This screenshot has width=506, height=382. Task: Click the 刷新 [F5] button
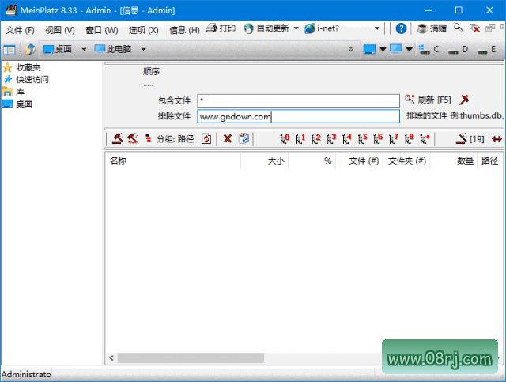tap(429, 100)
